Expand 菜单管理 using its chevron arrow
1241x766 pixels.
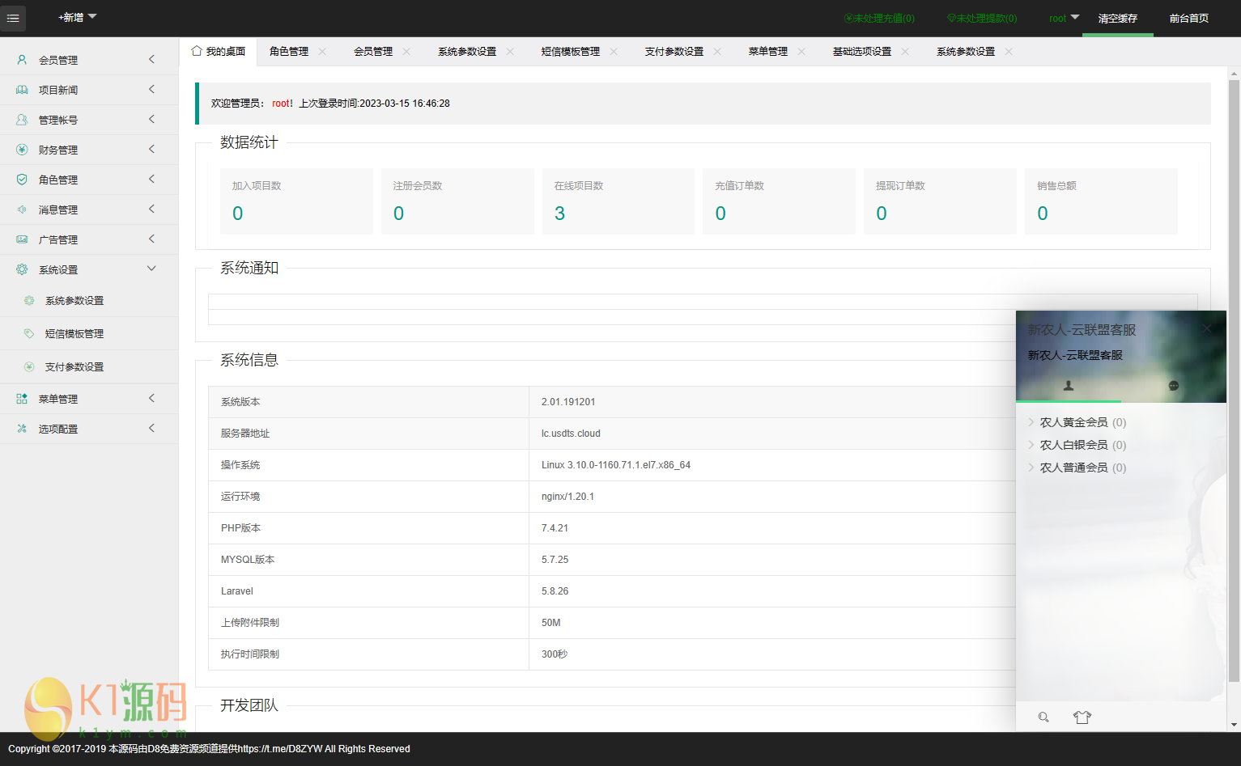(x=151, y=398)
